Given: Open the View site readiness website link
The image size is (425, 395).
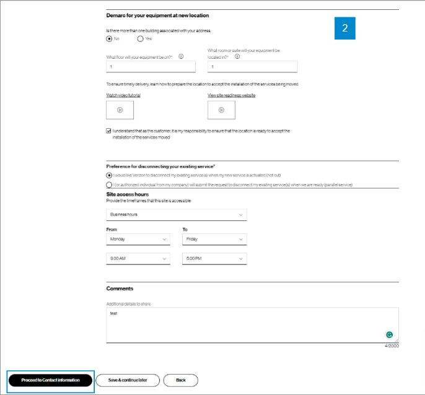Looking at the screenshot, I should [232, 95].
